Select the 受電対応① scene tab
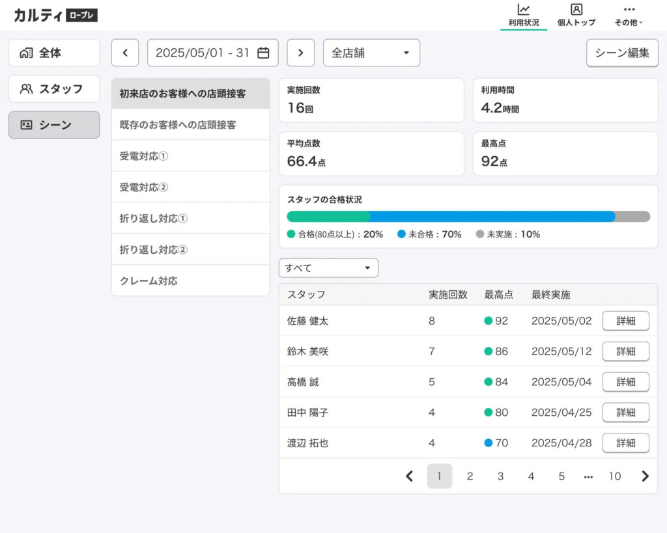 [x=190, y=156]
